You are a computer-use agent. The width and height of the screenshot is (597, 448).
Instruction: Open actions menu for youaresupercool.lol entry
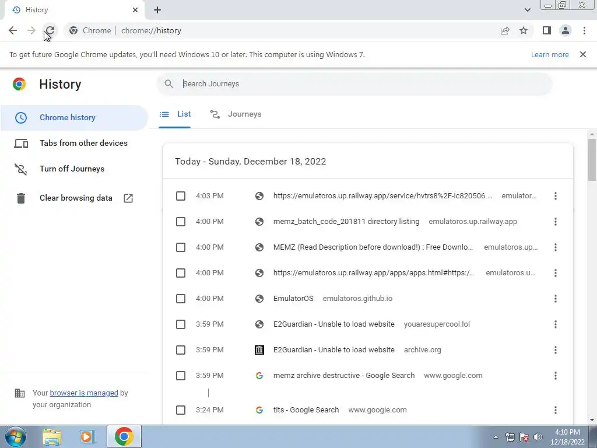click(556, 324)
